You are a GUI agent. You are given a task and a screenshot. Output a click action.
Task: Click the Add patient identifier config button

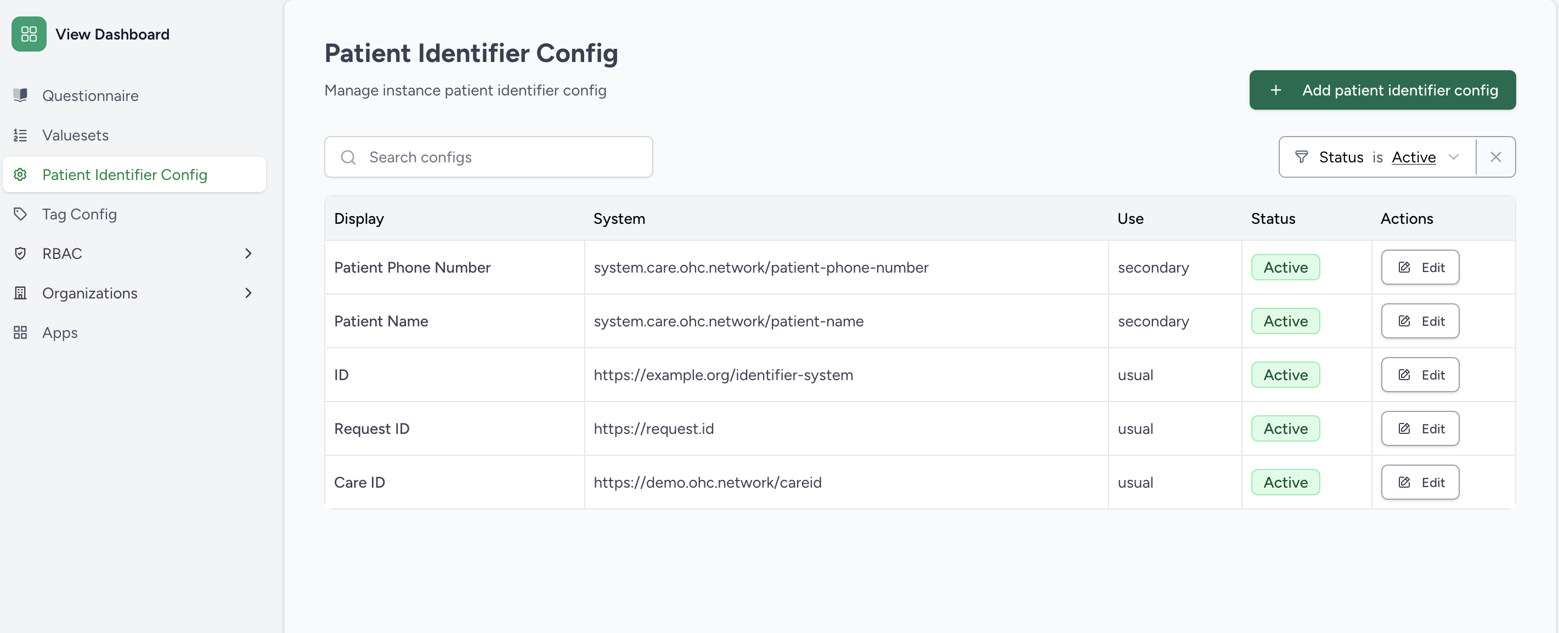pos(1382,89)
